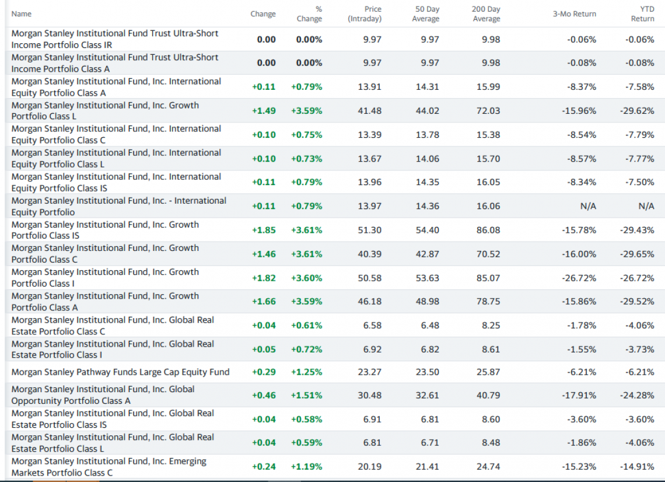Open the 'Inc. - International Equity Portfolio' fund
This screenshot has width=665, height=482.
click(119, 206)
